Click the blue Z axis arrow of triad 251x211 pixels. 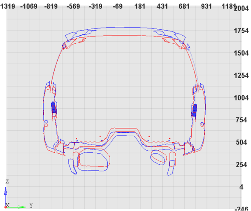pos(6,191)
